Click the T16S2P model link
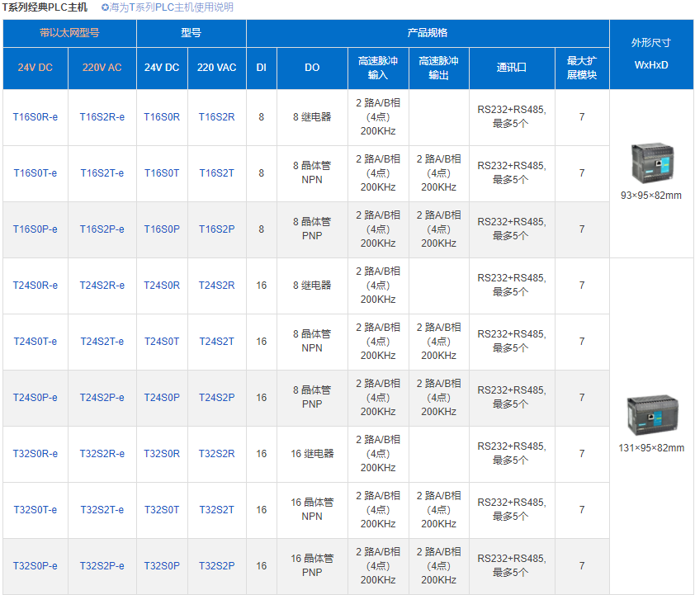Screen dimensions: 695x595 pos(216,229)
